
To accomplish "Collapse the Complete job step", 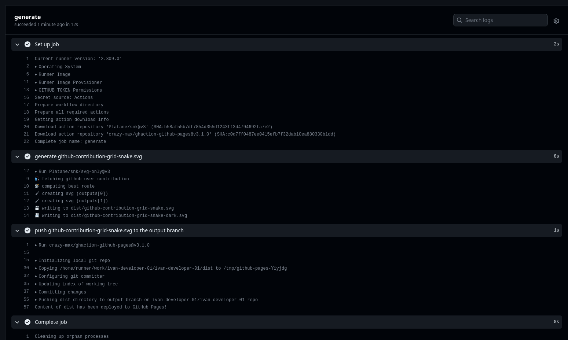I will coord(17,322).
